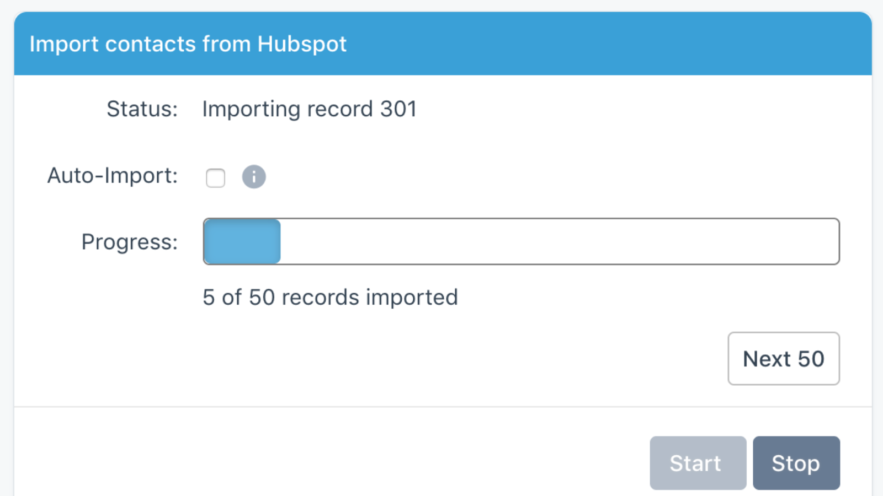Halt the import using Stop
883x496 pixels.
[x=796, y=463]
